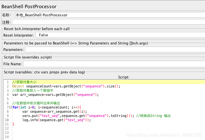Click the name field containing 本地_BeanShell PostProcessor

[110, 15]
